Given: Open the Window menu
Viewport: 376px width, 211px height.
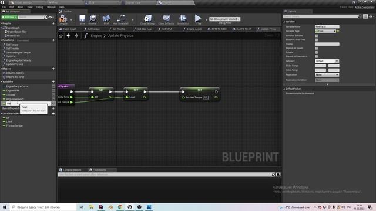Looking at the screenshot, I should [x=51, y=7].
